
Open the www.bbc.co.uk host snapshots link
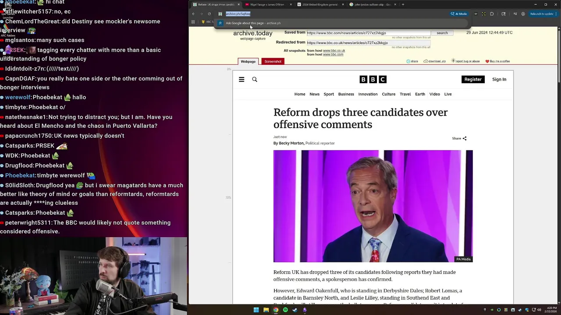[334, 51]
